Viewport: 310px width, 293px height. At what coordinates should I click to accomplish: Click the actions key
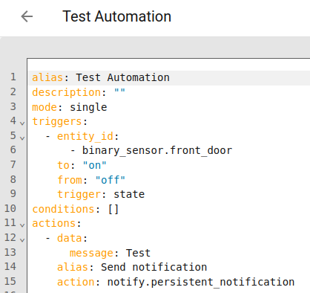click(x=53, y=224)
